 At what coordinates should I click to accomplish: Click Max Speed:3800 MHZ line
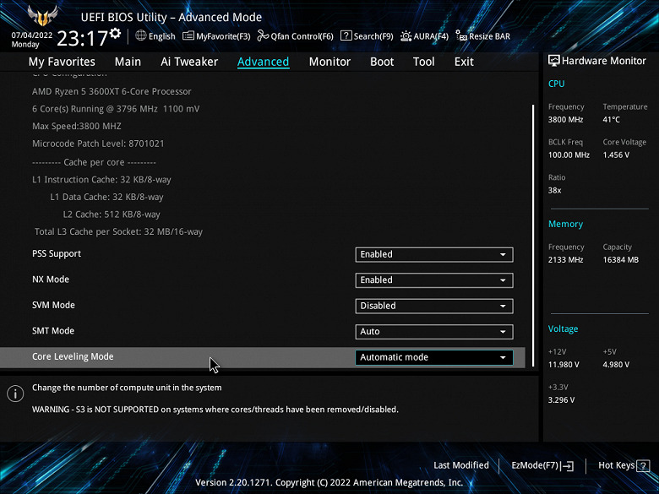pyautogui.click(x=77, y=126)
